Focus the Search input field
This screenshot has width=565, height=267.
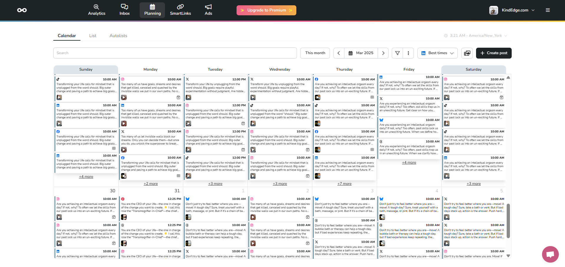(175, 53)
